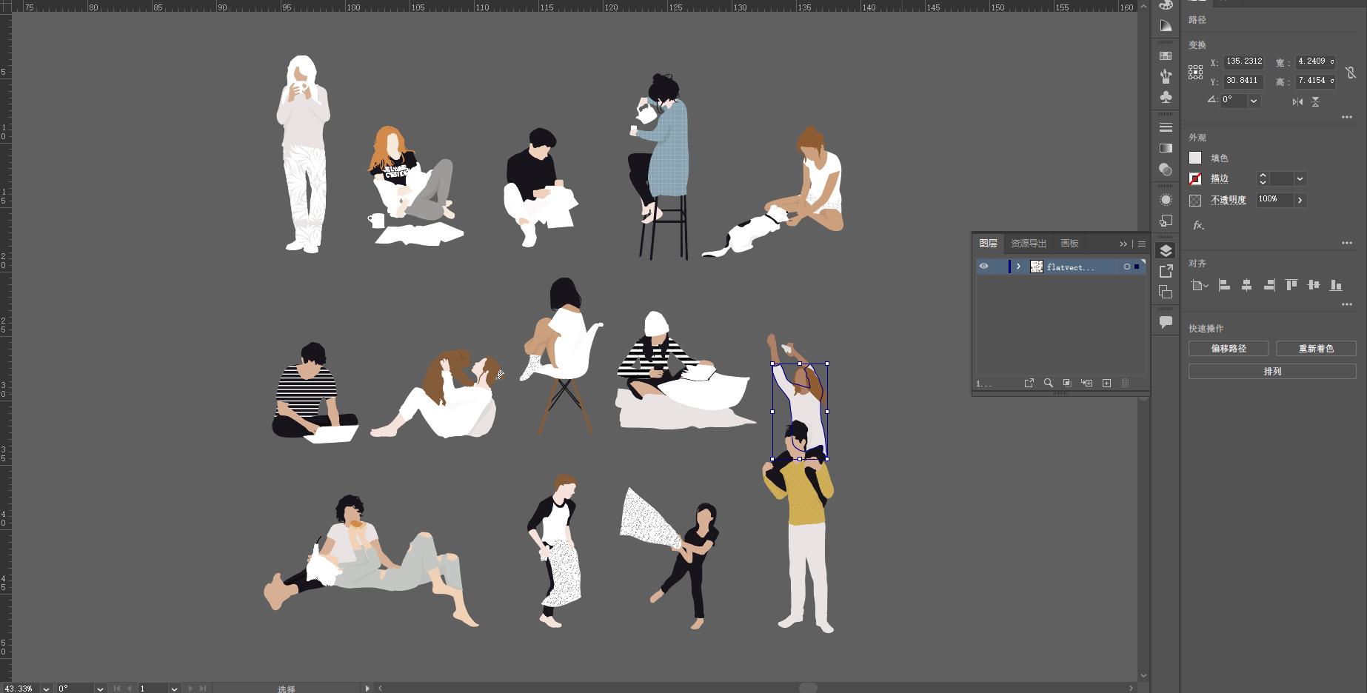Click the reference point grid in Transform
Screen dimensions: 1367x693
pos(1195,72)
